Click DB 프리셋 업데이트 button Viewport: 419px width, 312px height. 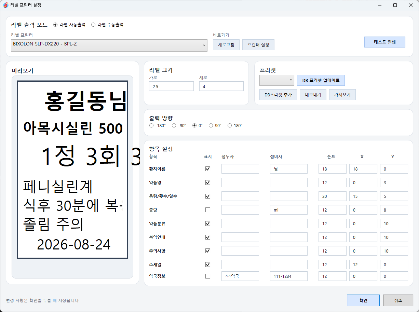click(321, 80)
